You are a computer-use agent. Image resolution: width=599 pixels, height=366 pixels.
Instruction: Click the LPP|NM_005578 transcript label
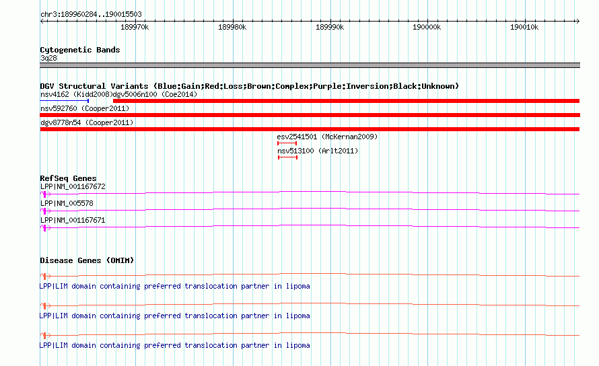pyautogui.click(x=67, y=203)
